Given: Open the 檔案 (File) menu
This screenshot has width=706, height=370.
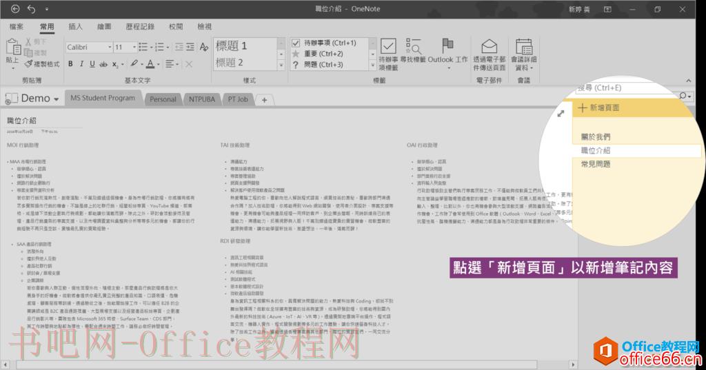Looking at the screenshot, I should 17,27.
